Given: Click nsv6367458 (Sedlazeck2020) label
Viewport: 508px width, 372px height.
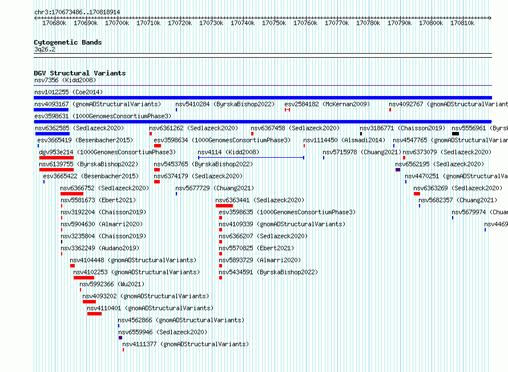Looking at the screenshot, I should (295, 128).
